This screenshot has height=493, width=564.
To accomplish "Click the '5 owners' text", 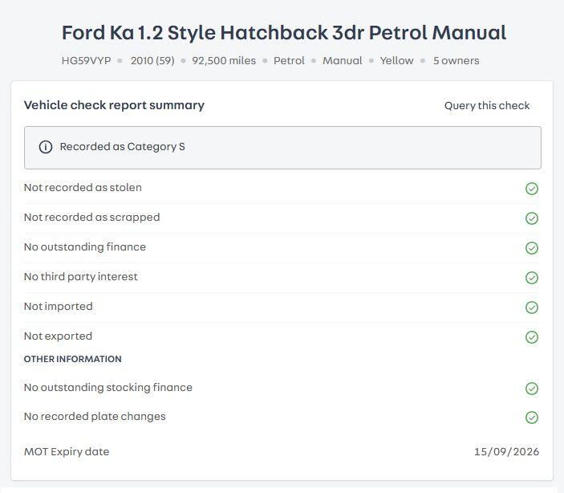I will [456, 60].
